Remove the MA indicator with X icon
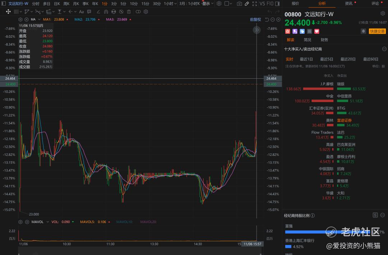388x255 pixels. click(x=27, y=19)
